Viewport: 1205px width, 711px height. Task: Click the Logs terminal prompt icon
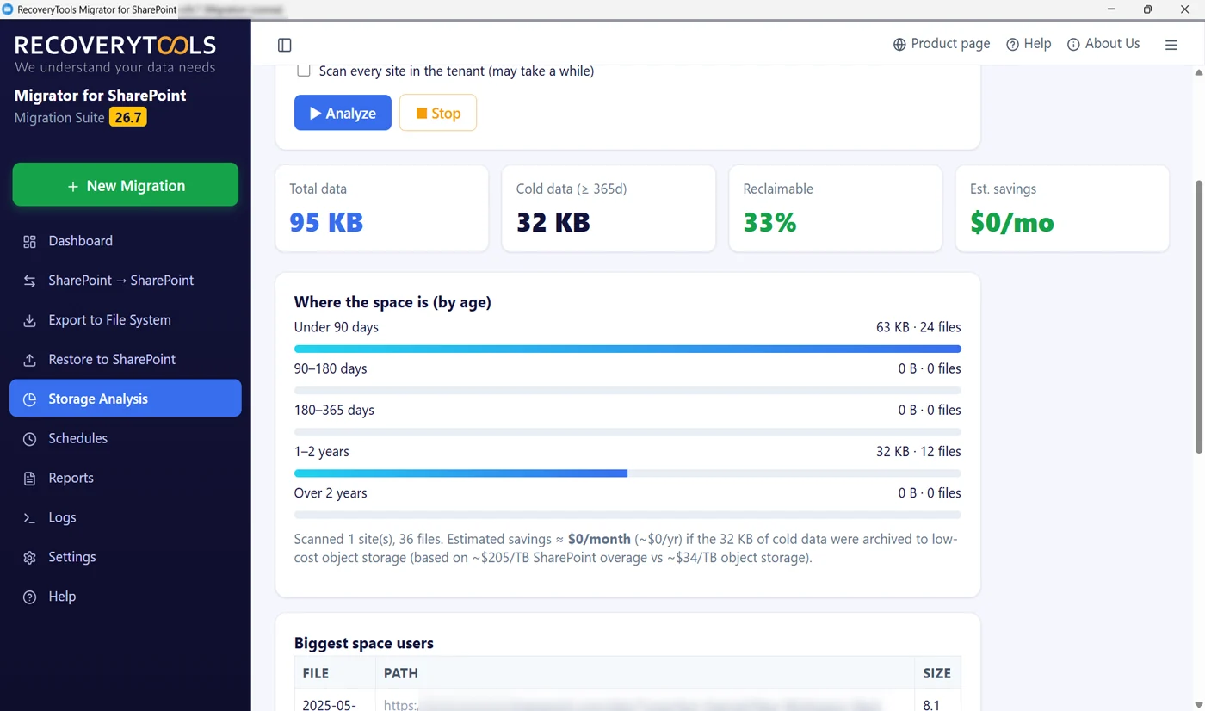click(x=29, y=518)
